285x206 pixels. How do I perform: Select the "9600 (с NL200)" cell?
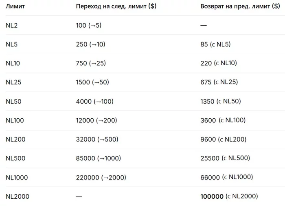224,139
